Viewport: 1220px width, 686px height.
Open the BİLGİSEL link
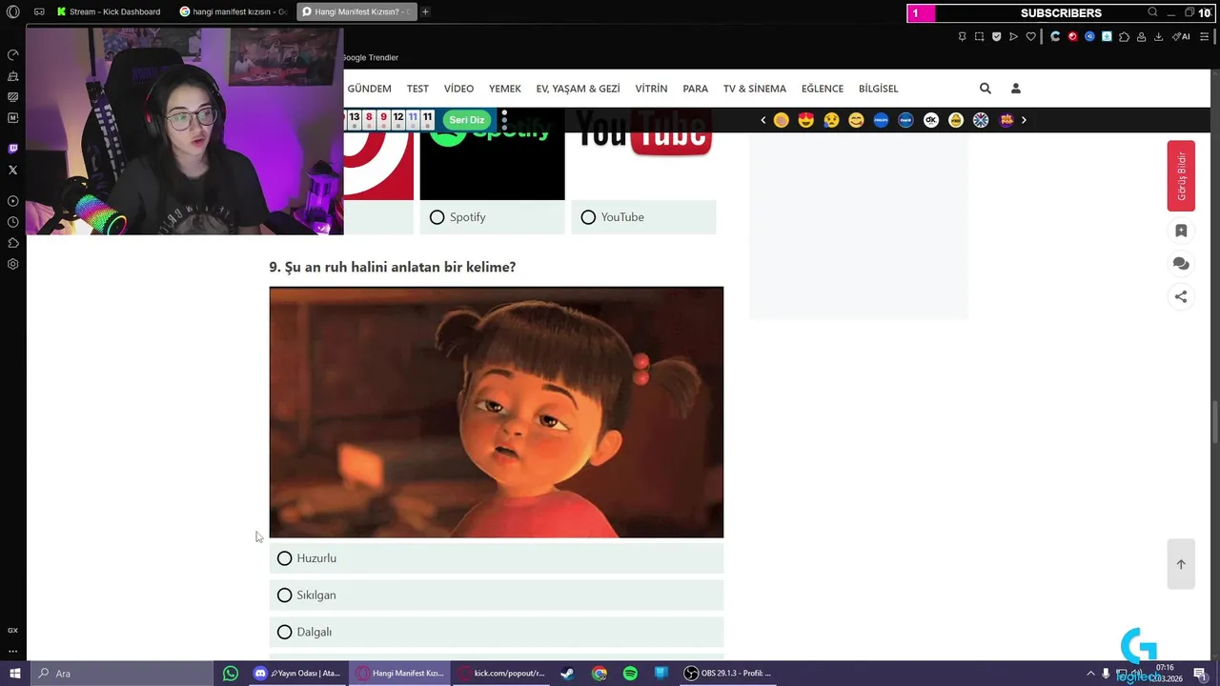(878, 89)
